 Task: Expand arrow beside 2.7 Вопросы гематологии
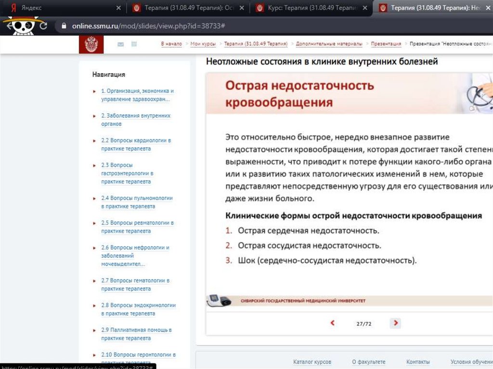tap(94, 280)
